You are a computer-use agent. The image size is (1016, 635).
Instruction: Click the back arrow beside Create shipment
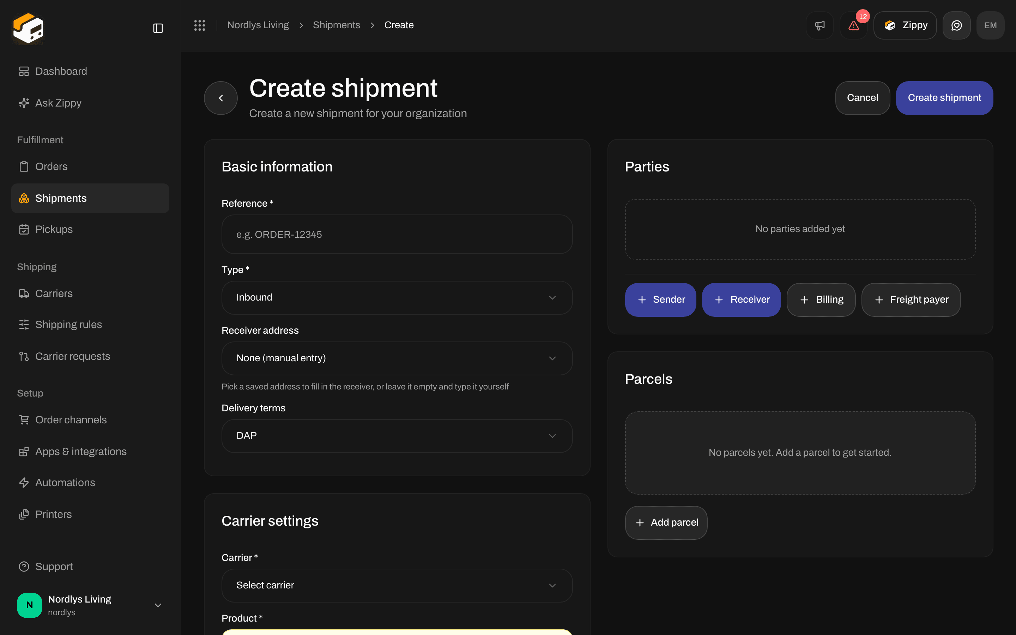point(221,98)
